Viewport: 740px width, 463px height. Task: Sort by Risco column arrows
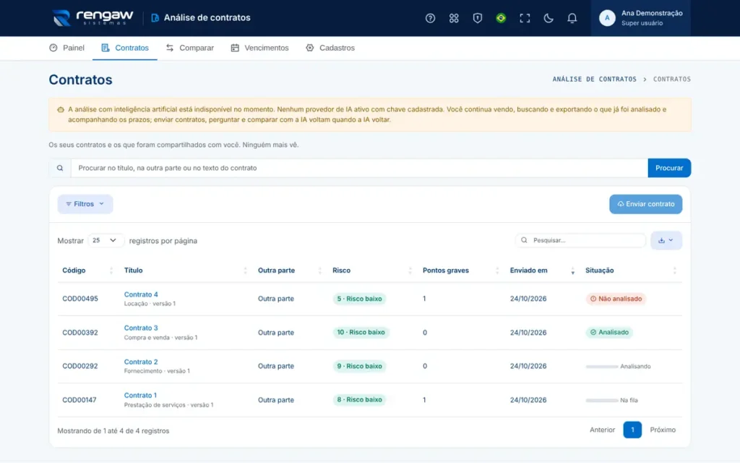point(410,271)
